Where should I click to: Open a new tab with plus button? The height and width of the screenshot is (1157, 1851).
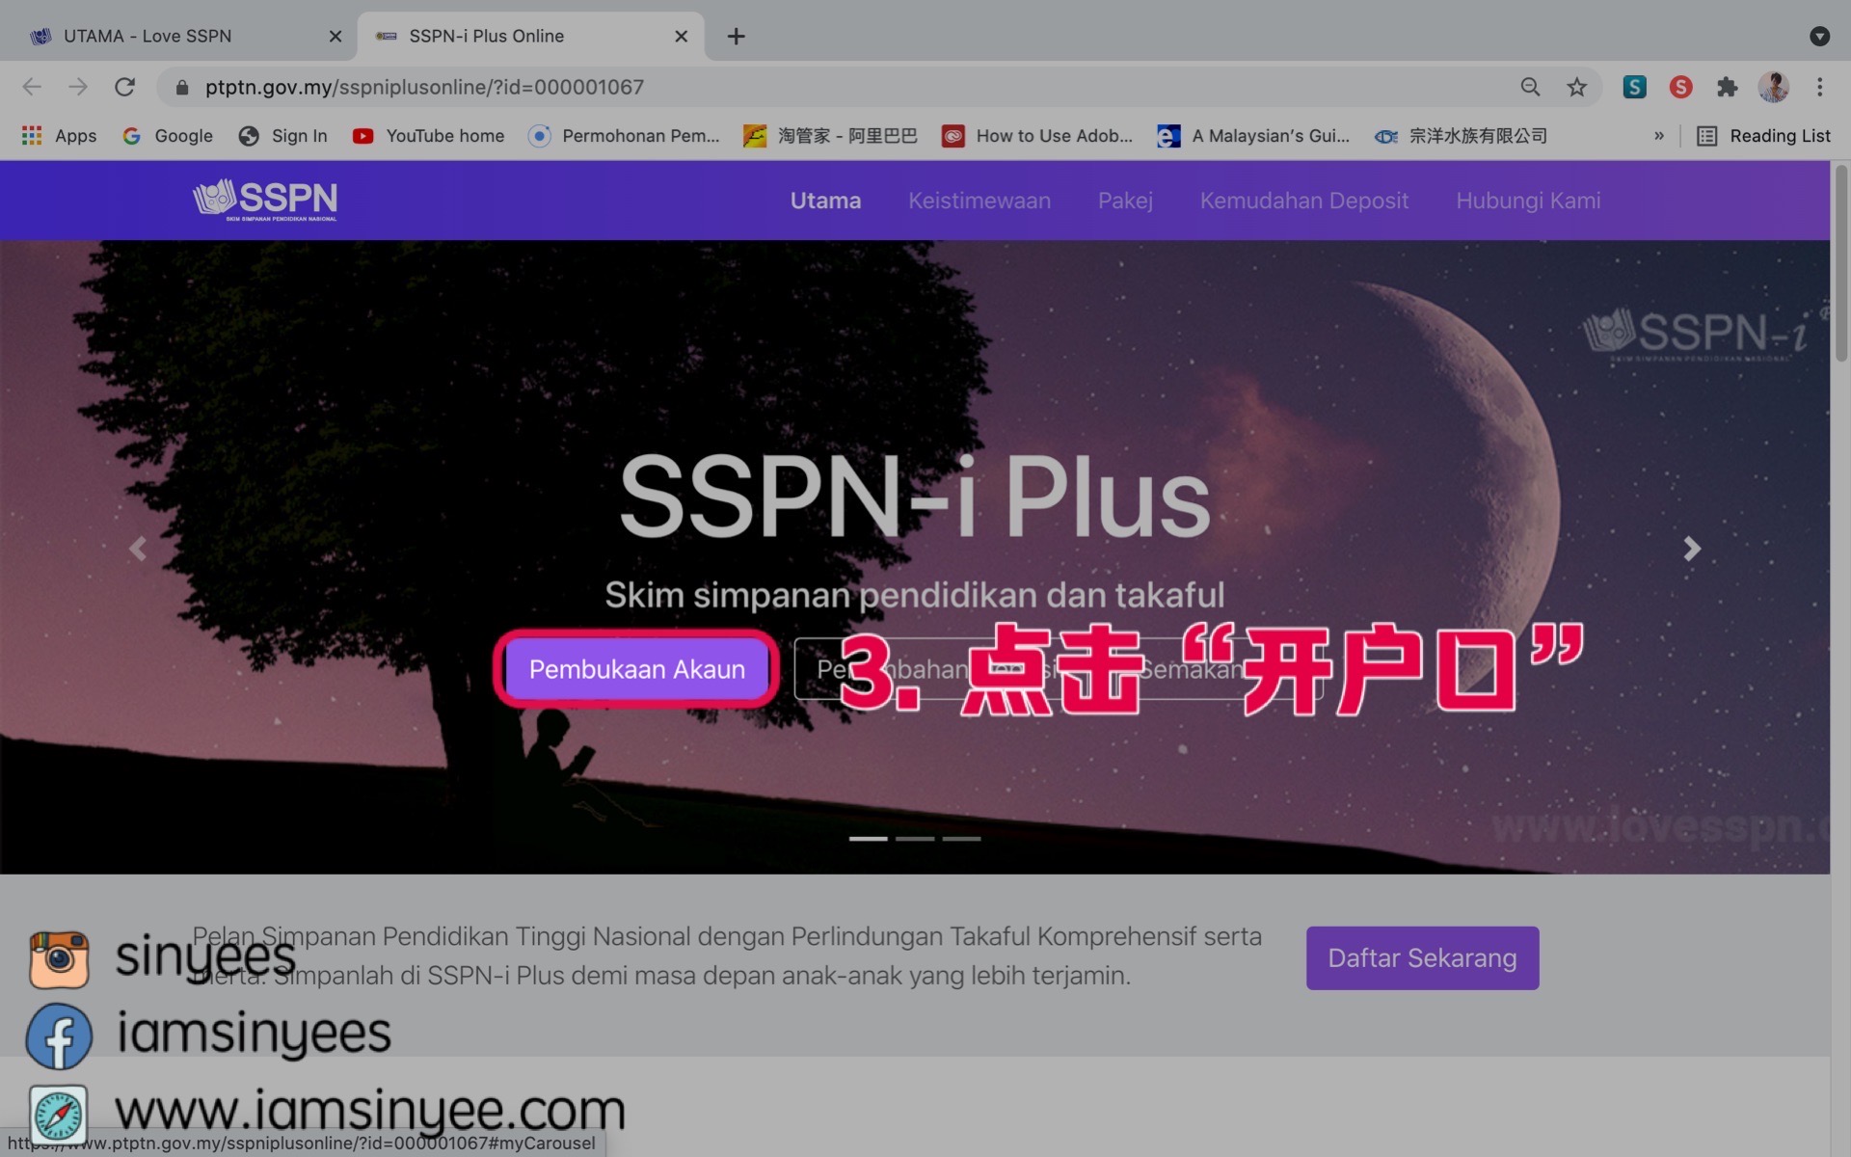click(736, 36)
